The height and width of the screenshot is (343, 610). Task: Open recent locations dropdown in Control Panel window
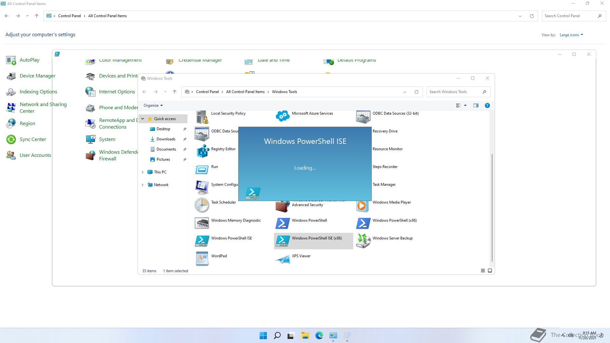[27, 16]
